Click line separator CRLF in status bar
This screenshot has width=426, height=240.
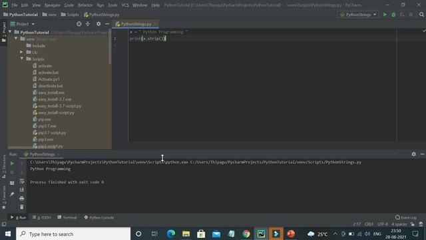[x=369, y=224]
